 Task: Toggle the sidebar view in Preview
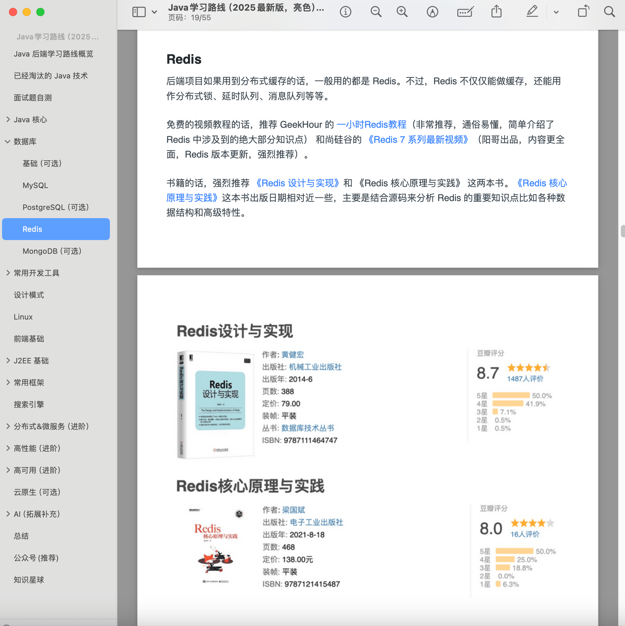pyautogui.click(x=139, y=11)
